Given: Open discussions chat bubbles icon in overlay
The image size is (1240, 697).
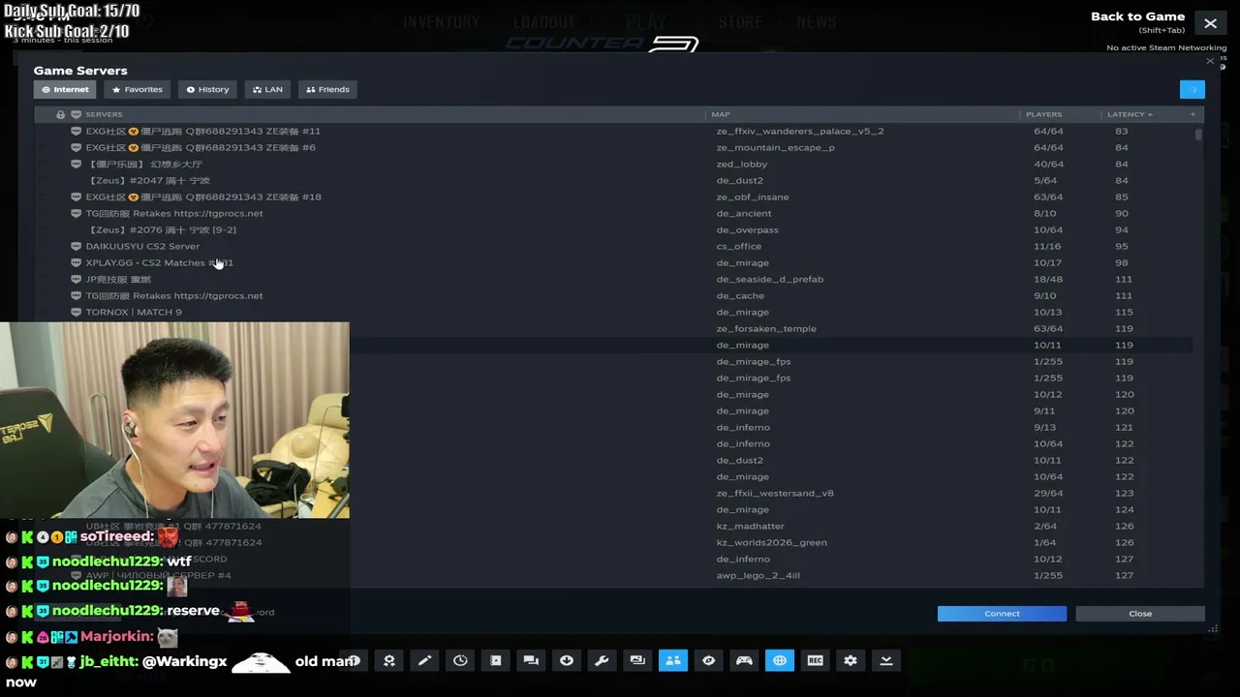Looking at the screenshot, I should 531,660.
